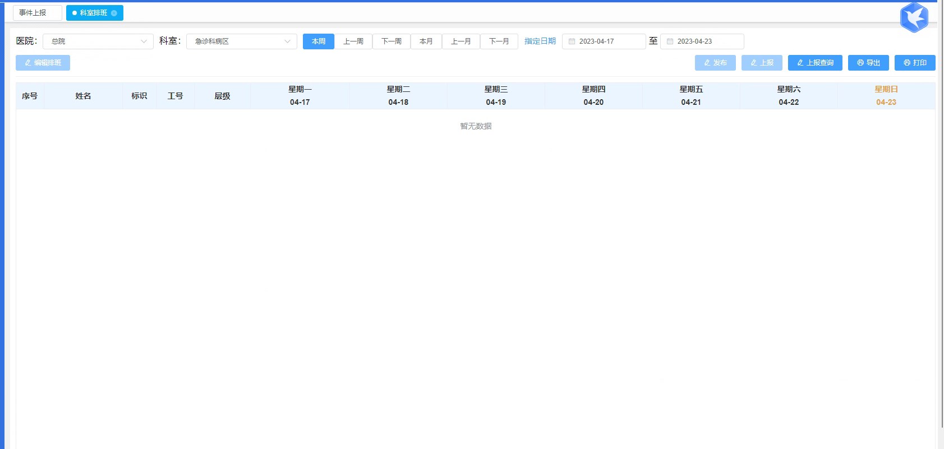Click the calendar icon in end date field
944x449 pixels.
pos(670,41)
